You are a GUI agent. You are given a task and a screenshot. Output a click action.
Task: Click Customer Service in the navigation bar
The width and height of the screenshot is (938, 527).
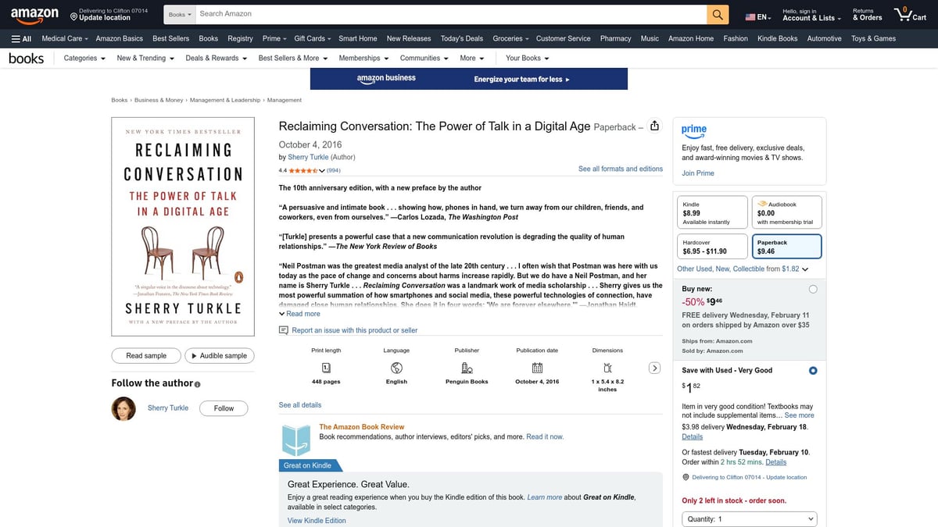[x=563, y=37]
